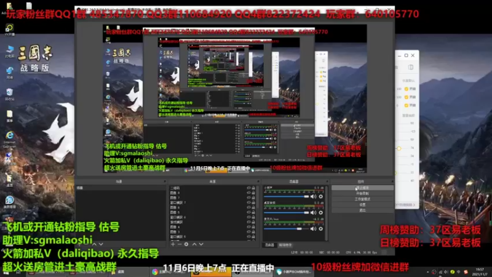Screen dimensions: 492x277
Task: Mute the 桌面音频 channel speaker icon
Action: pos(313,212)
